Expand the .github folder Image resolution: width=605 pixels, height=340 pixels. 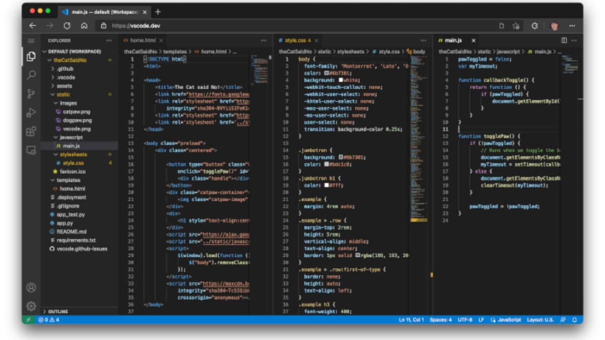pos(65,69)
